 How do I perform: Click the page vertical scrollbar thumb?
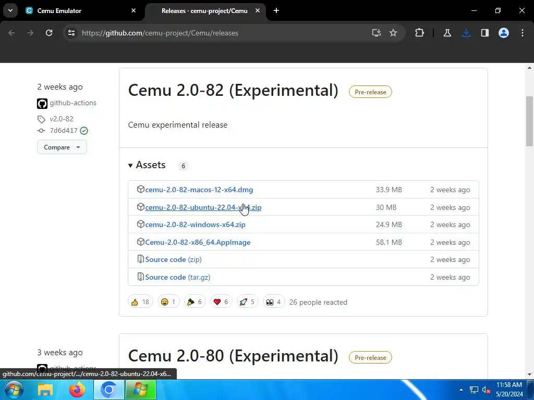529,121
